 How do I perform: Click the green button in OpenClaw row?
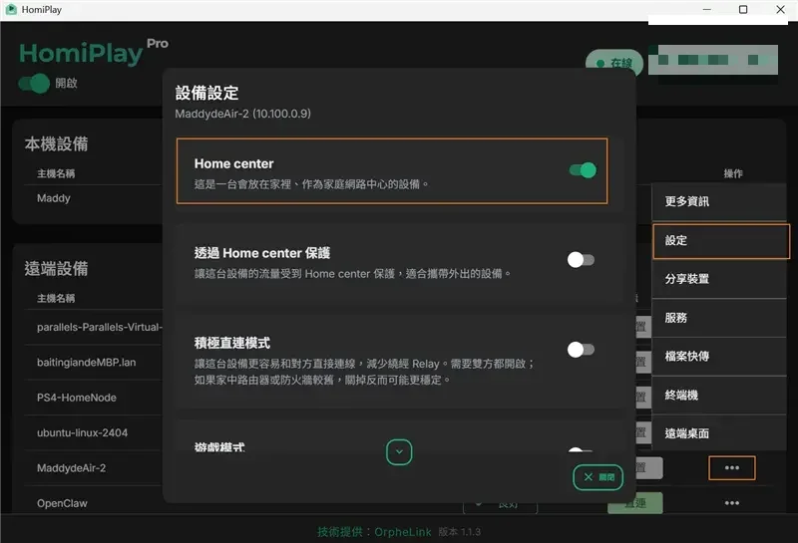pyautogui.click(x=634, y=503)
